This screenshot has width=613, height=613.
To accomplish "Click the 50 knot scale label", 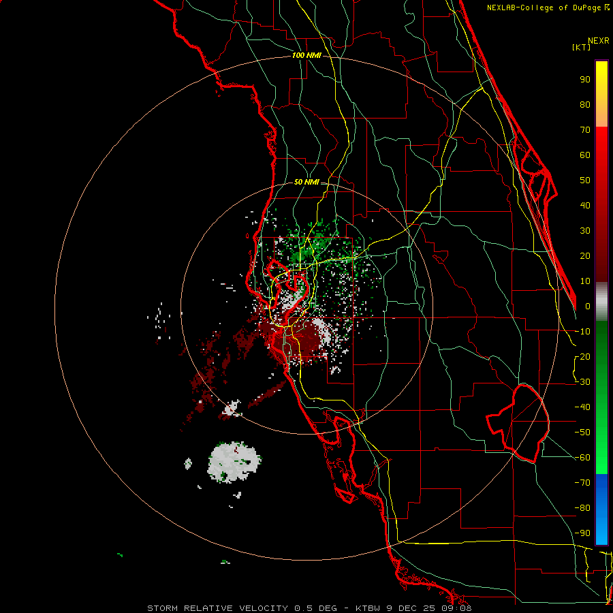I will tap(585, 180).
